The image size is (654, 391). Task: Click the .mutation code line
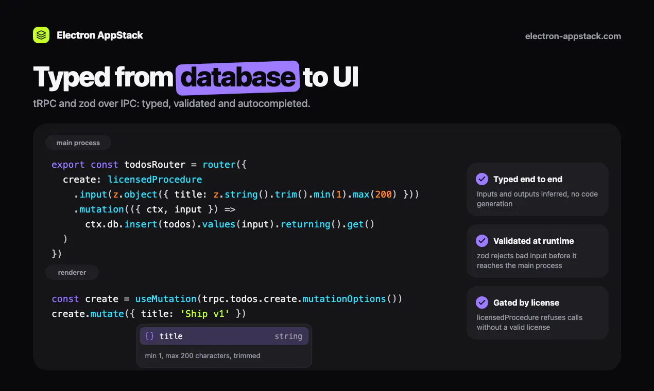click(x=154, y=209)
